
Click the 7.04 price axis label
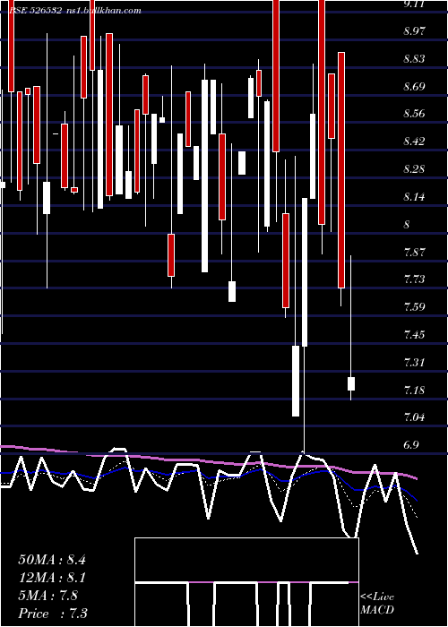coord(415,417)
